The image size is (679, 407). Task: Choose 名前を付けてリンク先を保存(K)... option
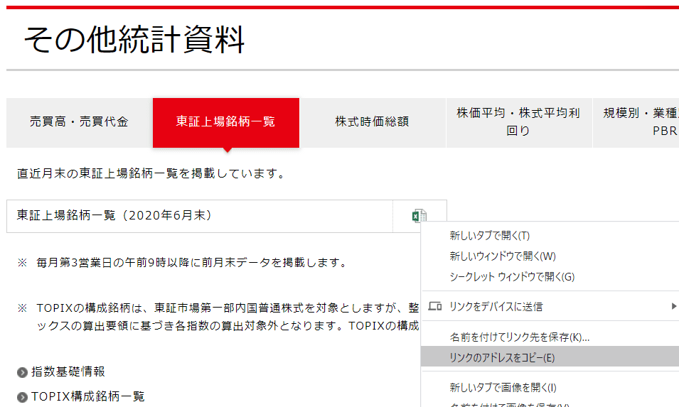coord(519,337)
